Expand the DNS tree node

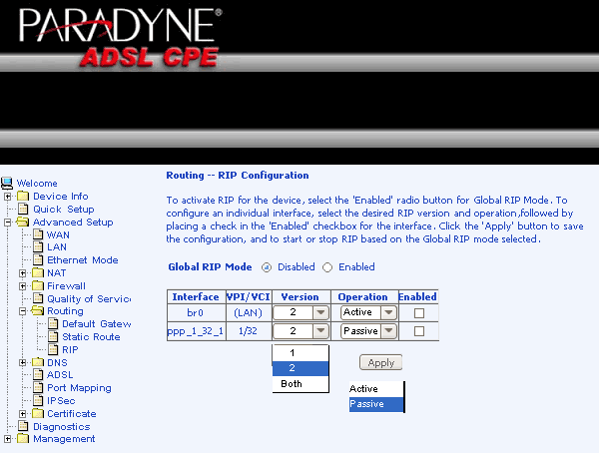pyautogui.click(x=23, y=363)
